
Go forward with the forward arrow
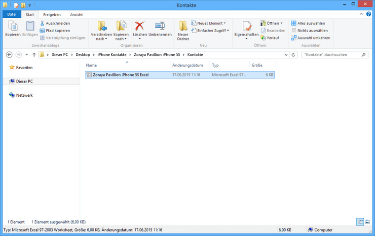tap(18, 55)
